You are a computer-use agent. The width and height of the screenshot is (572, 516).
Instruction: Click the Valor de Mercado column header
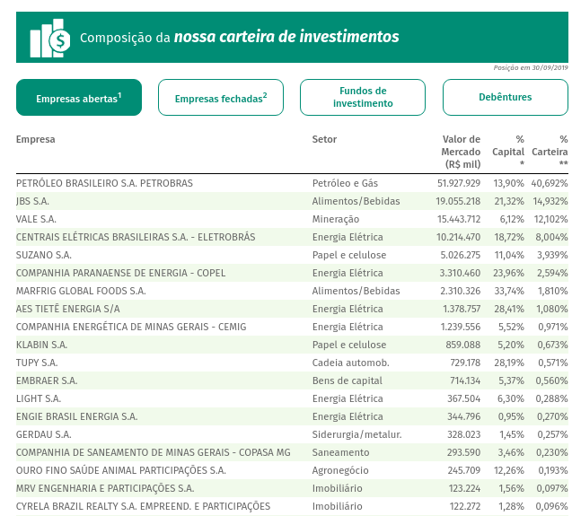462,152
